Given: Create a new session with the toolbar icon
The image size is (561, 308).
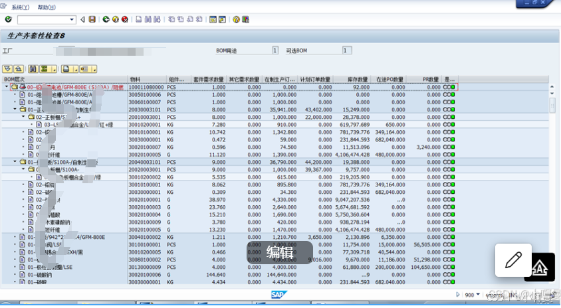Looking at the screenshot, I should [213, 19].
